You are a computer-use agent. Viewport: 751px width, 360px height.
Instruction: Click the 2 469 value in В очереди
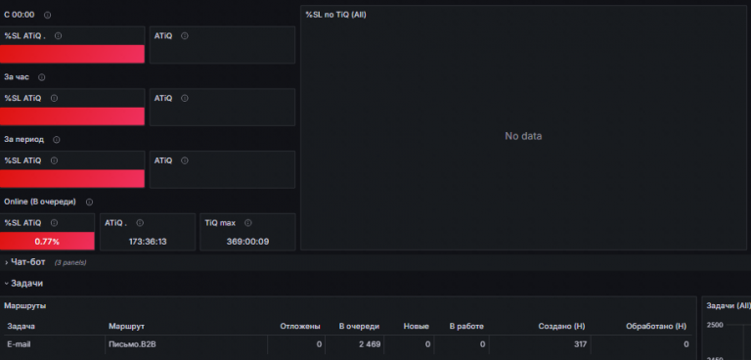[x=370, y=344]
